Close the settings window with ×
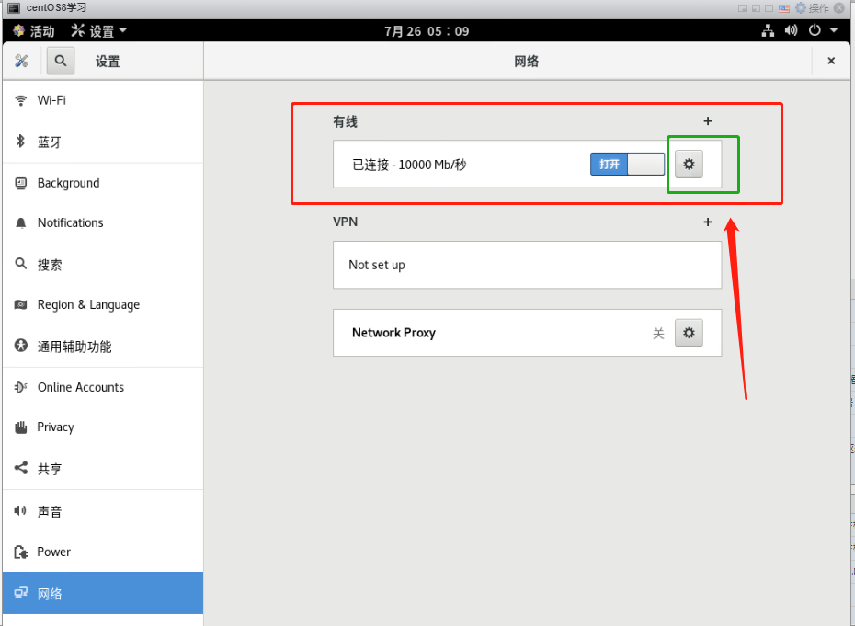Image resolution: width=855 pixels, height=626 pixels. coord(831,61)
